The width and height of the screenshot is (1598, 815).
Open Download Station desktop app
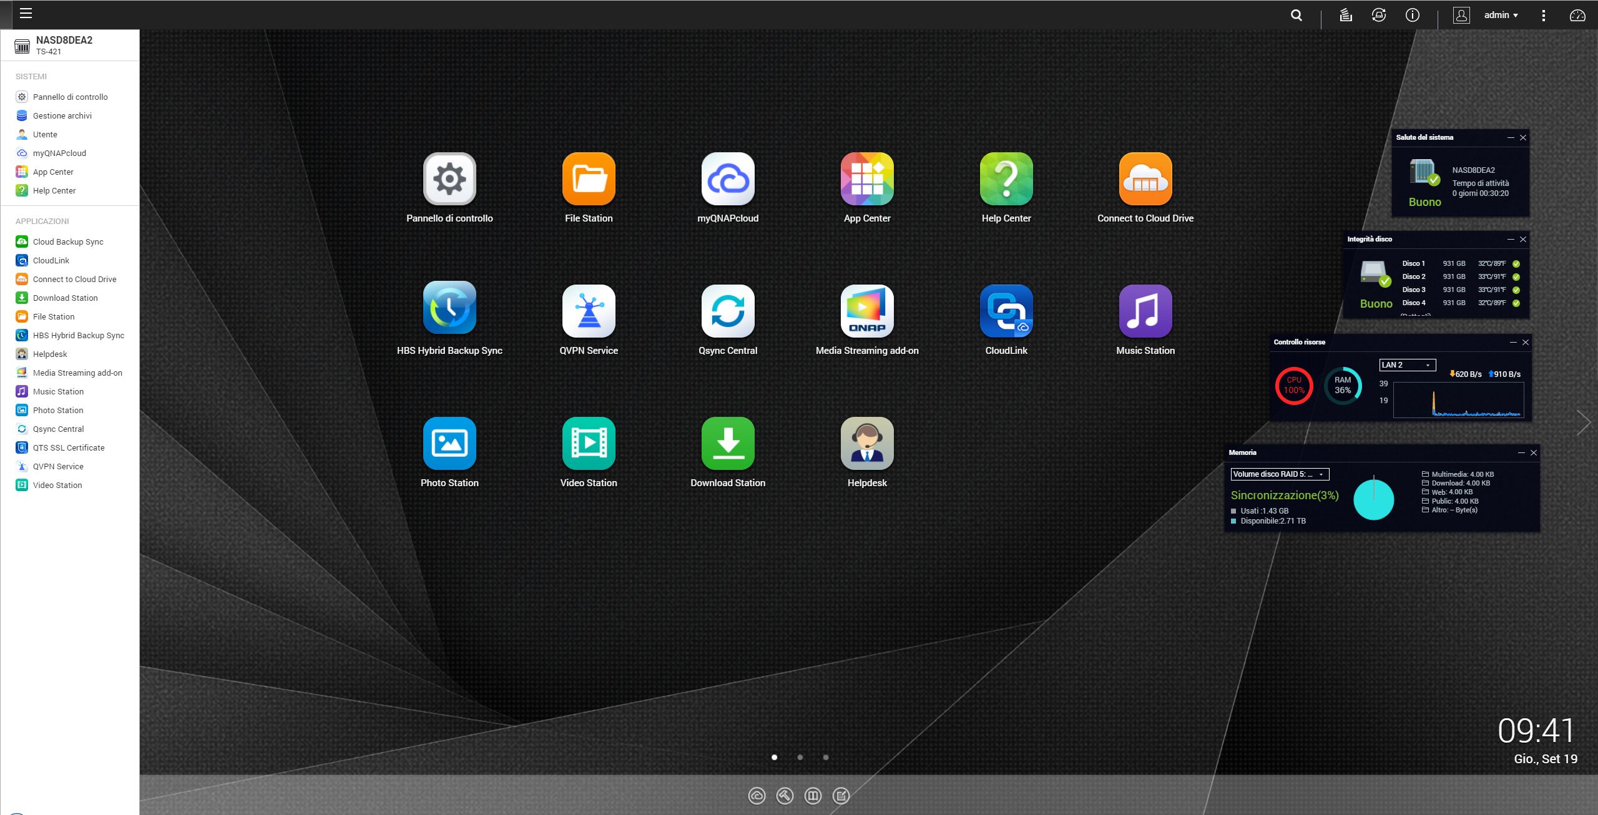point(727,444)
